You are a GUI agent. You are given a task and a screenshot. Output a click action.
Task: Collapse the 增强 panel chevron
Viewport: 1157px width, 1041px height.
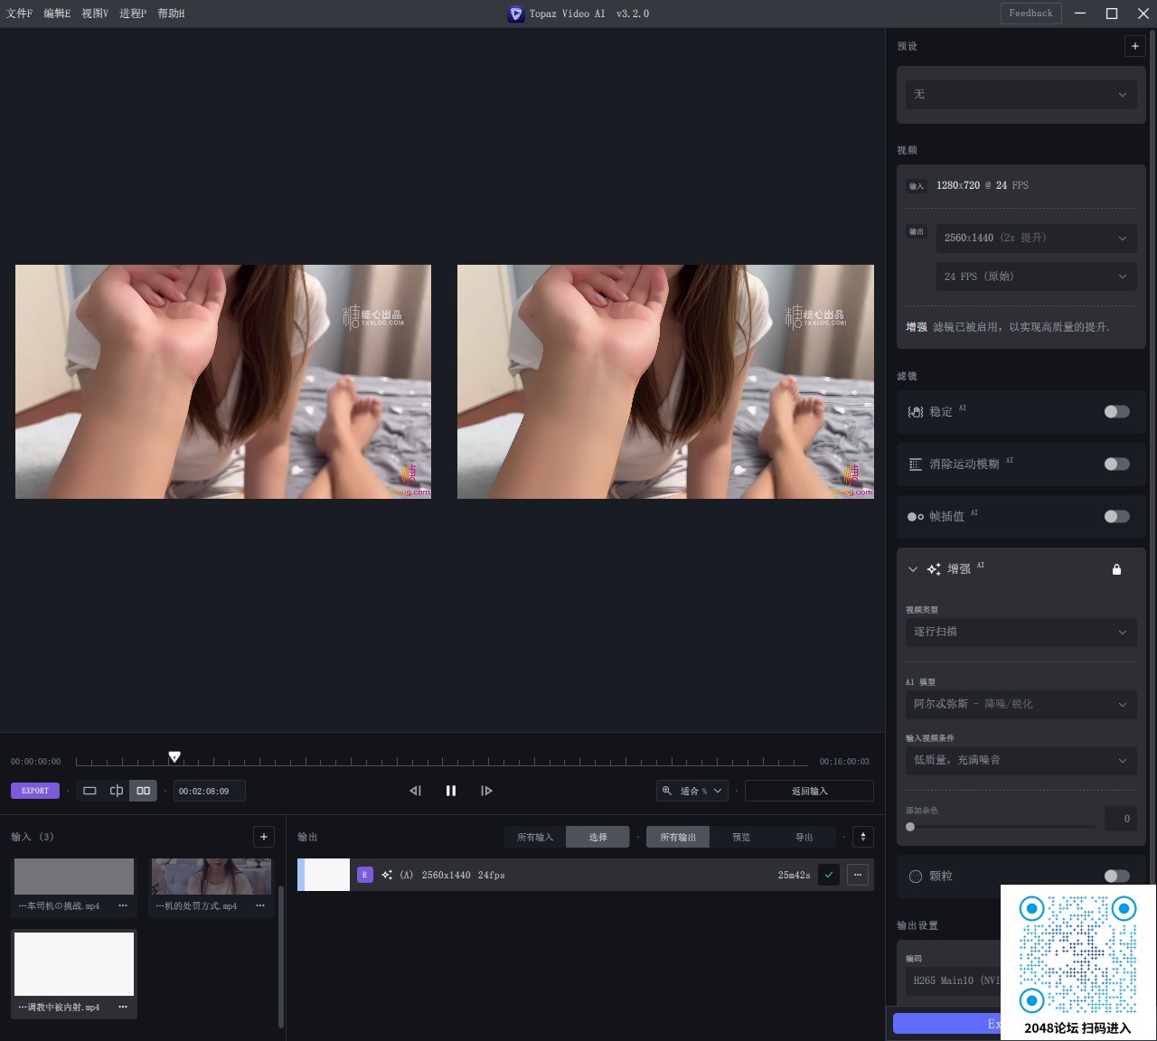pyautogui.click(x=913, y=569)
